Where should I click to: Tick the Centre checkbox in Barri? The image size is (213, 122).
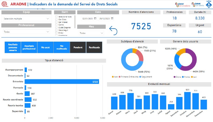tap(56, 25)
